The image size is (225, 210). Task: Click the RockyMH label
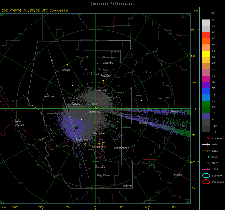point(66,70)
